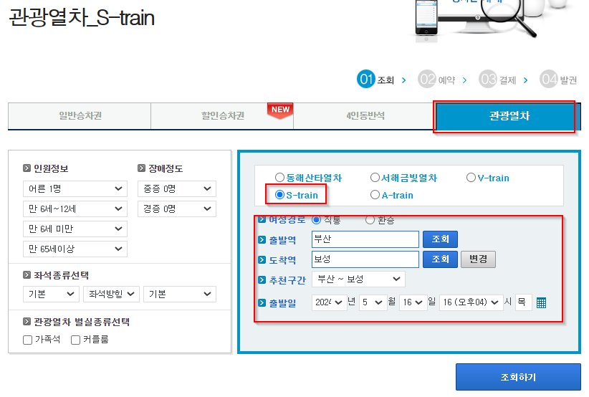Select the A-train radio option

point(375,194)
